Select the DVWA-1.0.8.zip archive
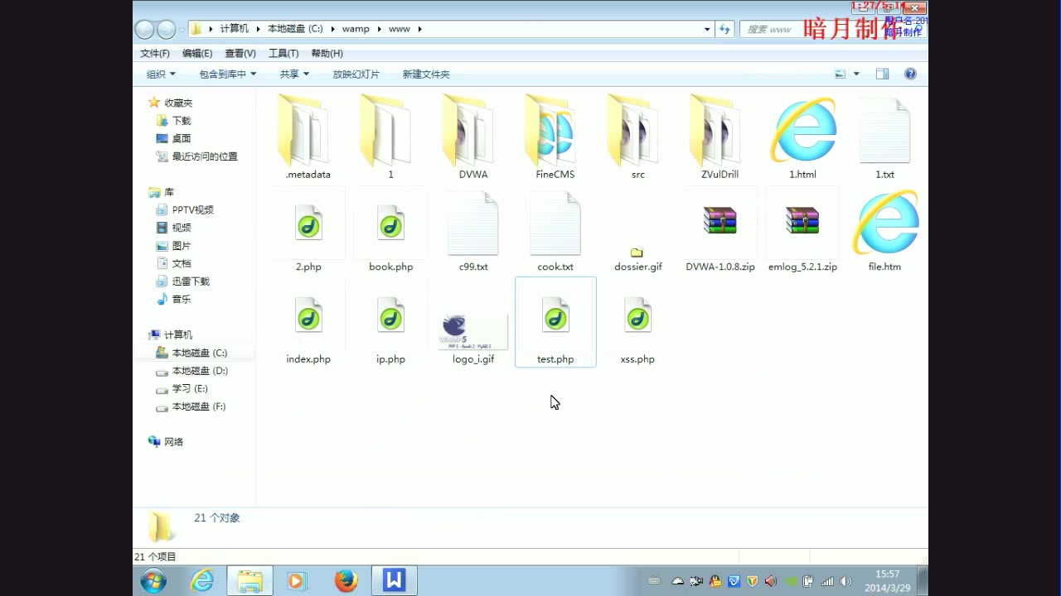The image size is (1061, 596). (x=719, y=229)
